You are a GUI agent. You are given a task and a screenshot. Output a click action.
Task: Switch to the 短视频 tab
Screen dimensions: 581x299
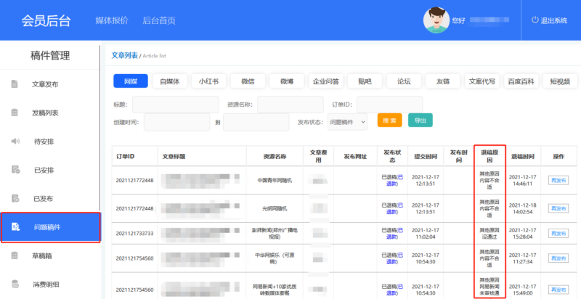pyautogui.click(x=560, y=81)
